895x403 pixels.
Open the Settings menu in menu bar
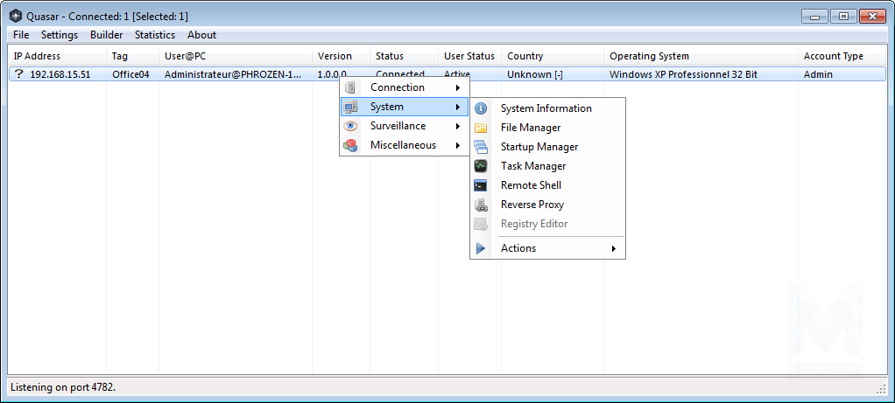tap(60, 35)
